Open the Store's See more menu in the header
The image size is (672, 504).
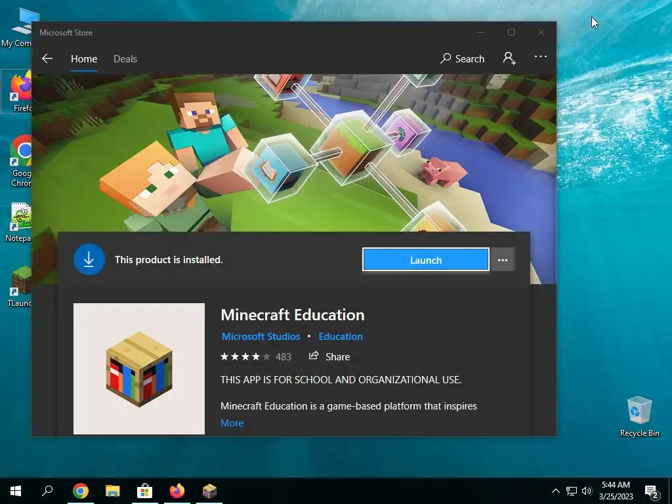click(x=541, y=56)
